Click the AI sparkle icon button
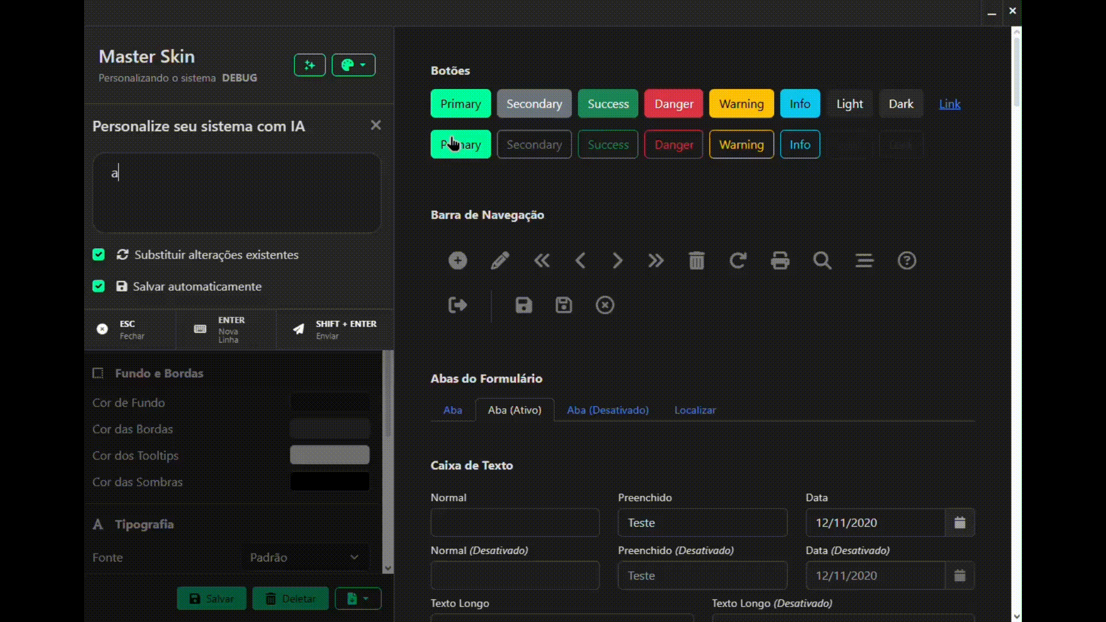This screenshot has width=1106, height=622. point(309,65)
